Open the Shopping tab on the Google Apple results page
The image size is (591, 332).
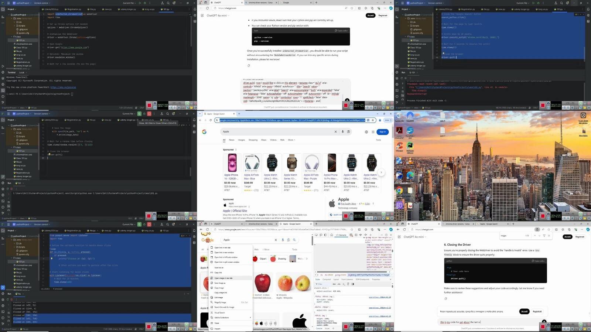click(x=253, y=140)
